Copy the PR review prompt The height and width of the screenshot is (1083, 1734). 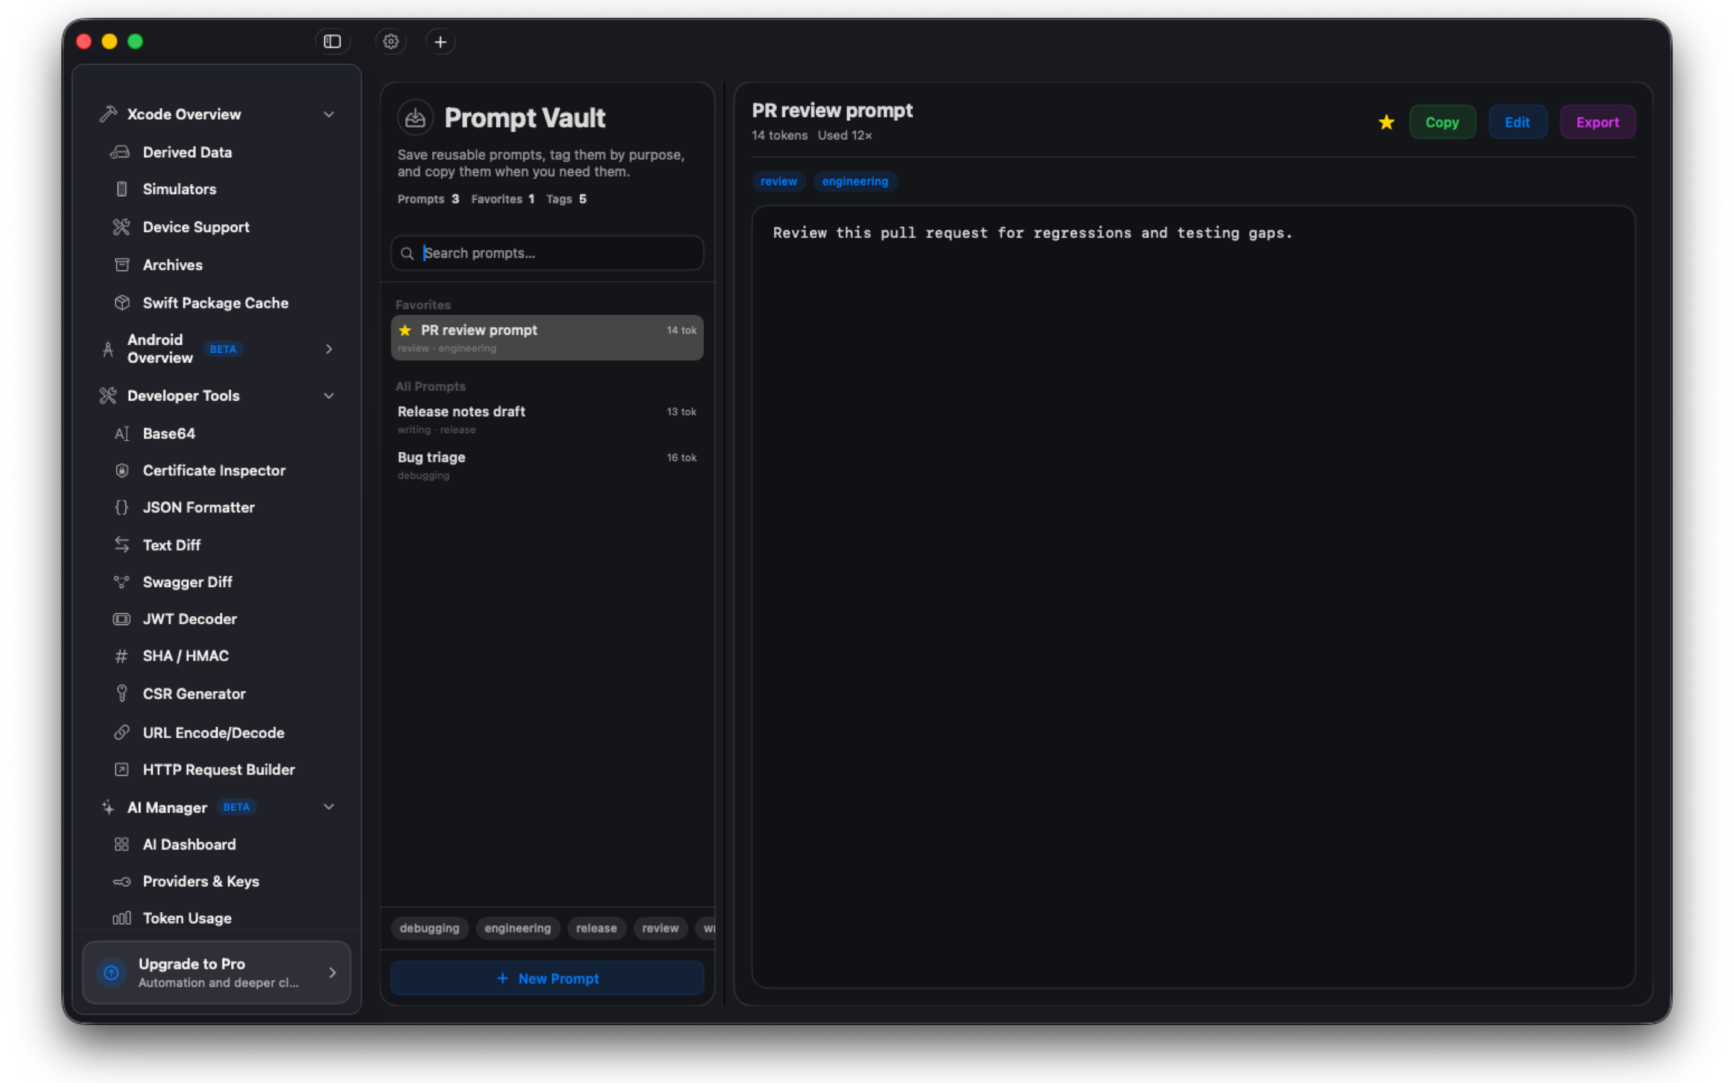(x=1443, y=123)
